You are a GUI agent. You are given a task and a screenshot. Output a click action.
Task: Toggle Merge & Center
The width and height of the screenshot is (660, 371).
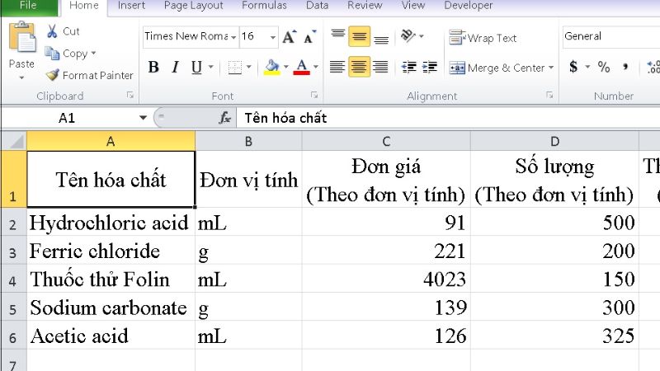click(x=497, y=68)
